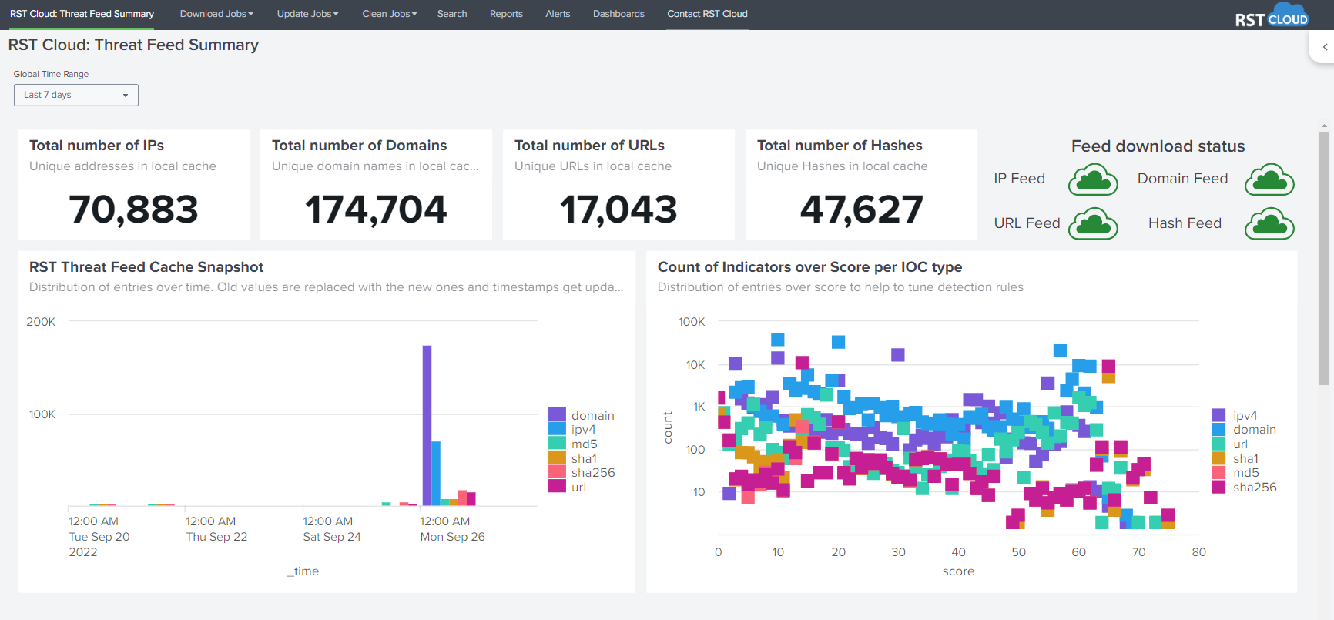
Task: Click the vertical page scrollbar
Action: 1324,258
